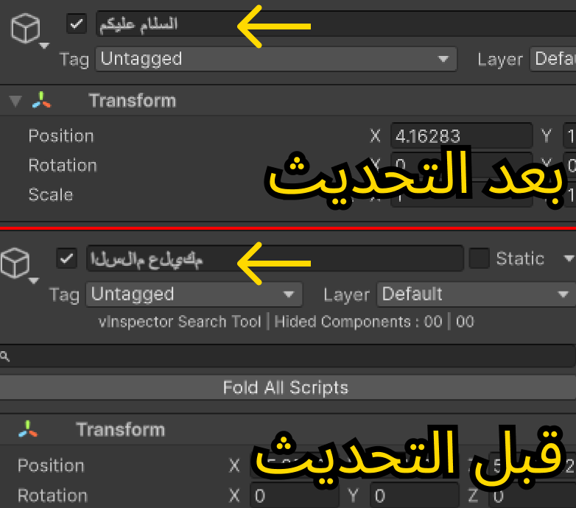Open the icon selector arrow beside the lower cube icon
The image size is (576, 508).
(x=34, y=281)
